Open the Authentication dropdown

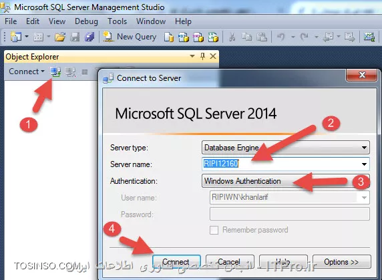[286, 181]
